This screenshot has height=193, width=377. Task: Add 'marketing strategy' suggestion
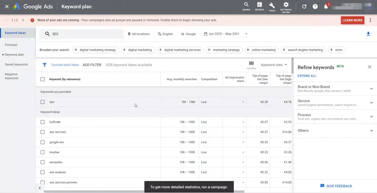point(224,50)
